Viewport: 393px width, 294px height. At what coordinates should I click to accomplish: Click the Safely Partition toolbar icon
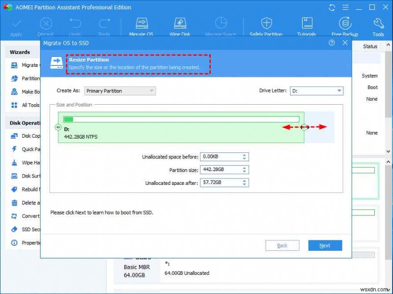(x=266, y=25)
